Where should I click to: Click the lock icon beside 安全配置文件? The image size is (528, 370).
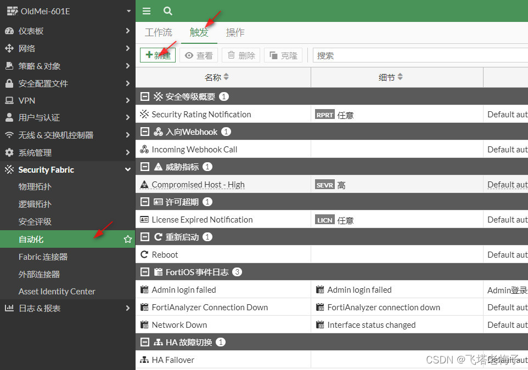[x=9, y=83]
